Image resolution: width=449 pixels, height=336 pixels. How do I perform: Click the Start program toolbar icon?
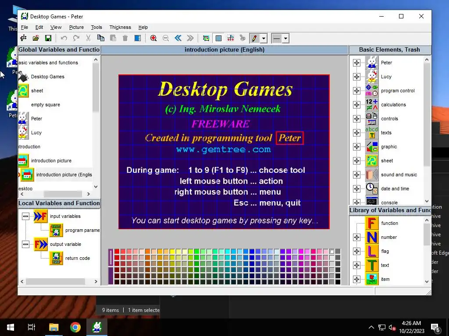[x=24, y=38]
